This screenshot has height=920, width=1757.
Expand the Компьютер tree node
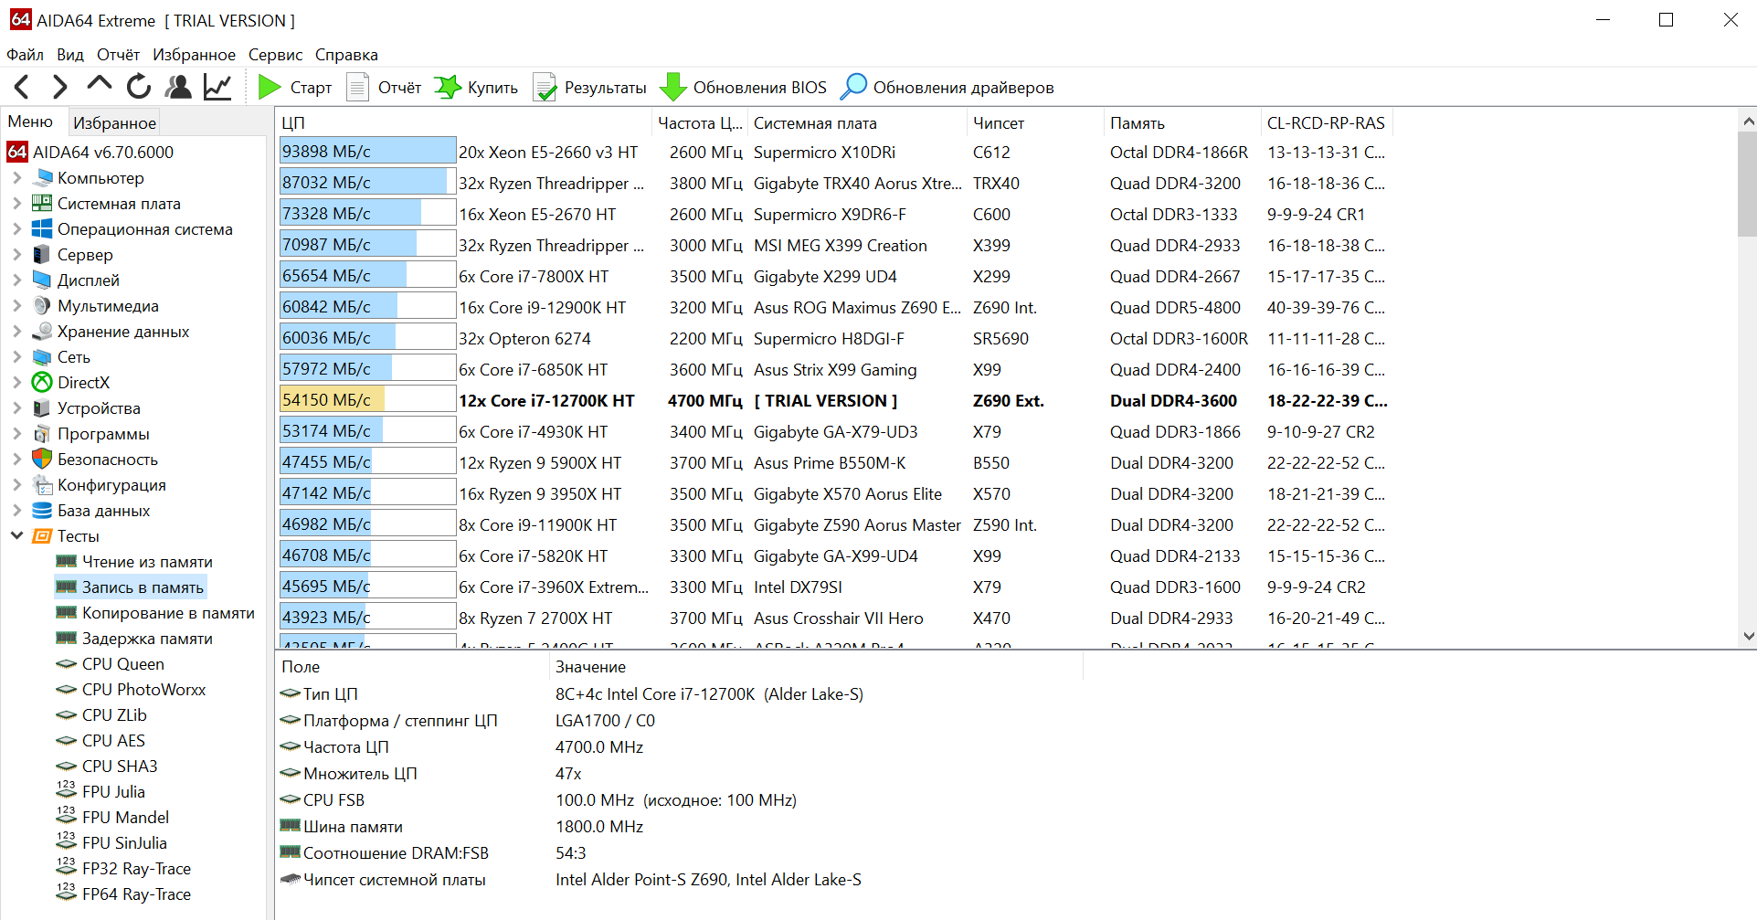pos(17,177)
